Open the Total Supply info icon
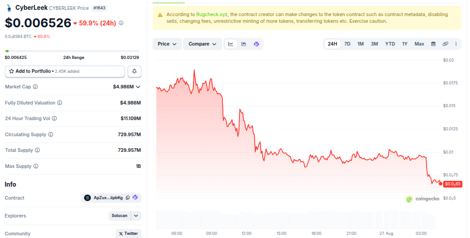 (37, 150)
